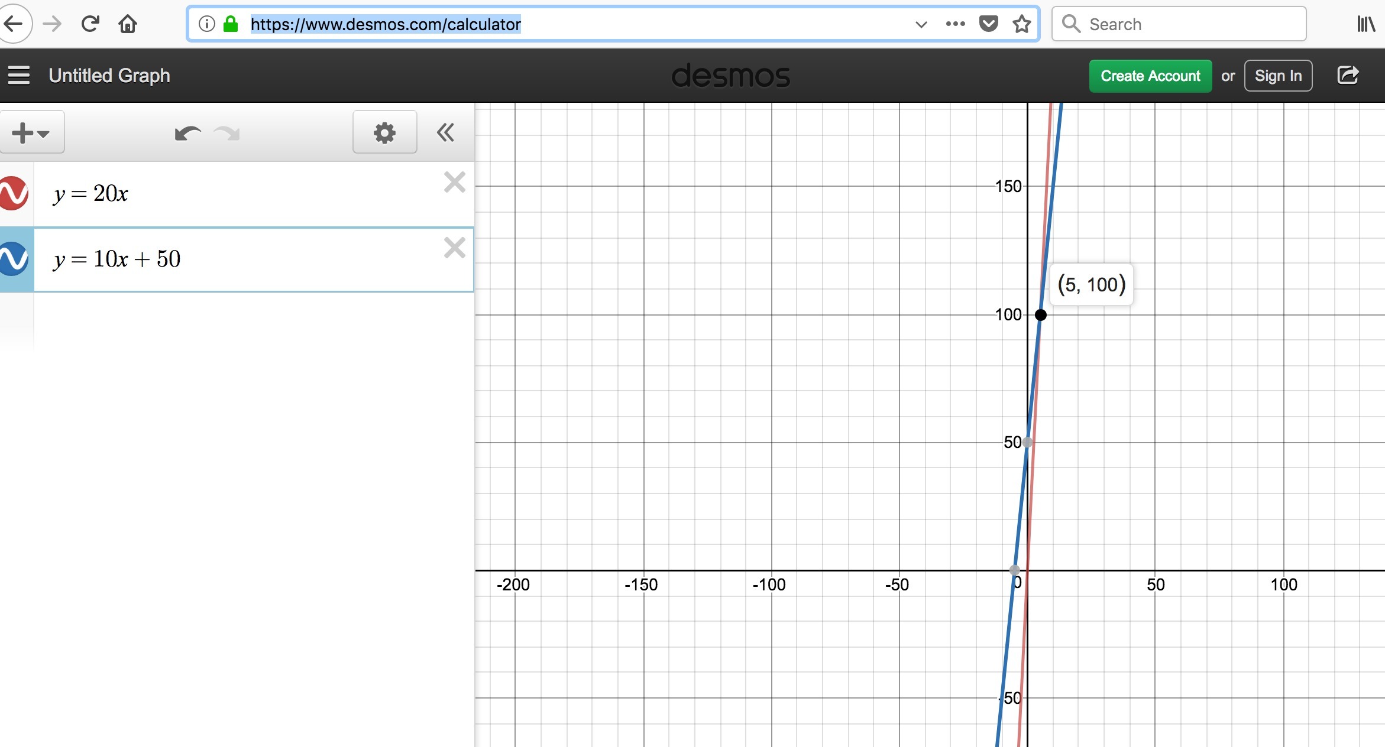Hide the blue y = 10x + 50 graph
Viewport: 1385px width, 747px height.
[x=14, y=259]
